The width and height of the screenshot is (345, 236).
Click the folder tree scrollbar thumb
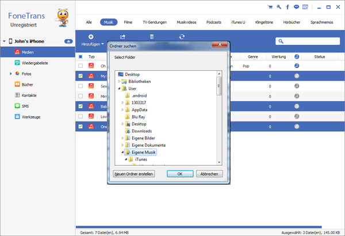219,86
